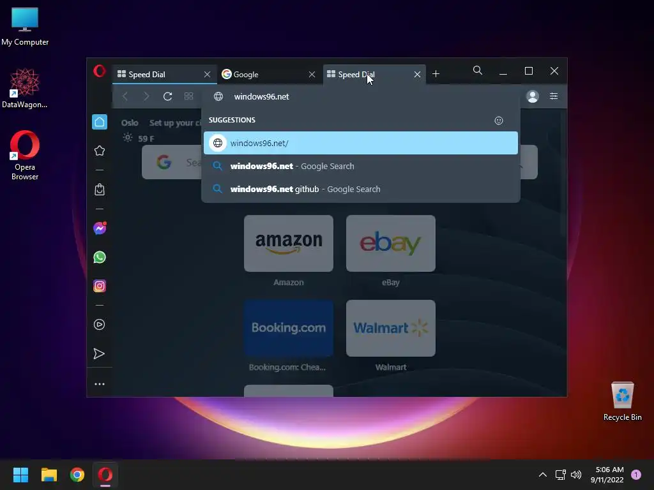The height and width of the screenshot is (490, 654).
Task: Open the Opera main menu logo
Action: [x=99, y=71]
